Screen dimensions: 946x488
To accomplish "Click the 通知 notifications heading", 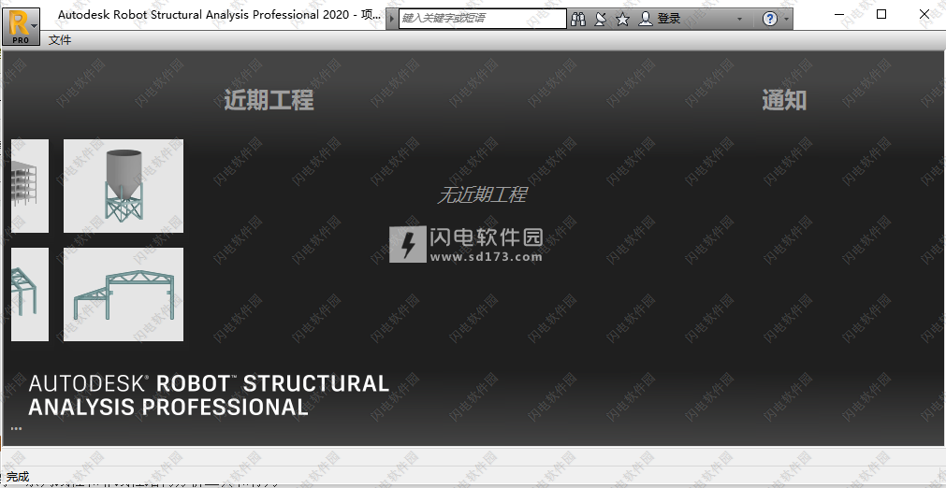I will coord(783,101).
